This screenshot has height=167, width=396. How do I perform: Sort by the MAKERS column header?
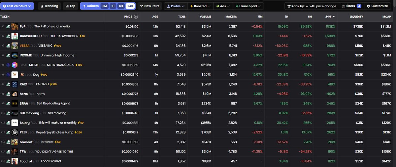point(231,16)
